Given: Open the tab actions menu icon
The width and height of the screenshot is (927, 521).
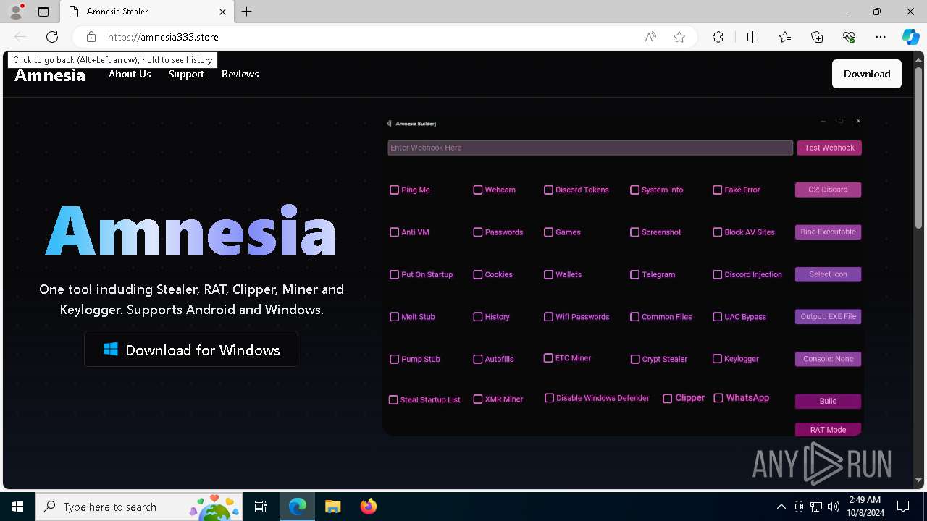Looking at the screenshot, I should (x=43, y=12).
